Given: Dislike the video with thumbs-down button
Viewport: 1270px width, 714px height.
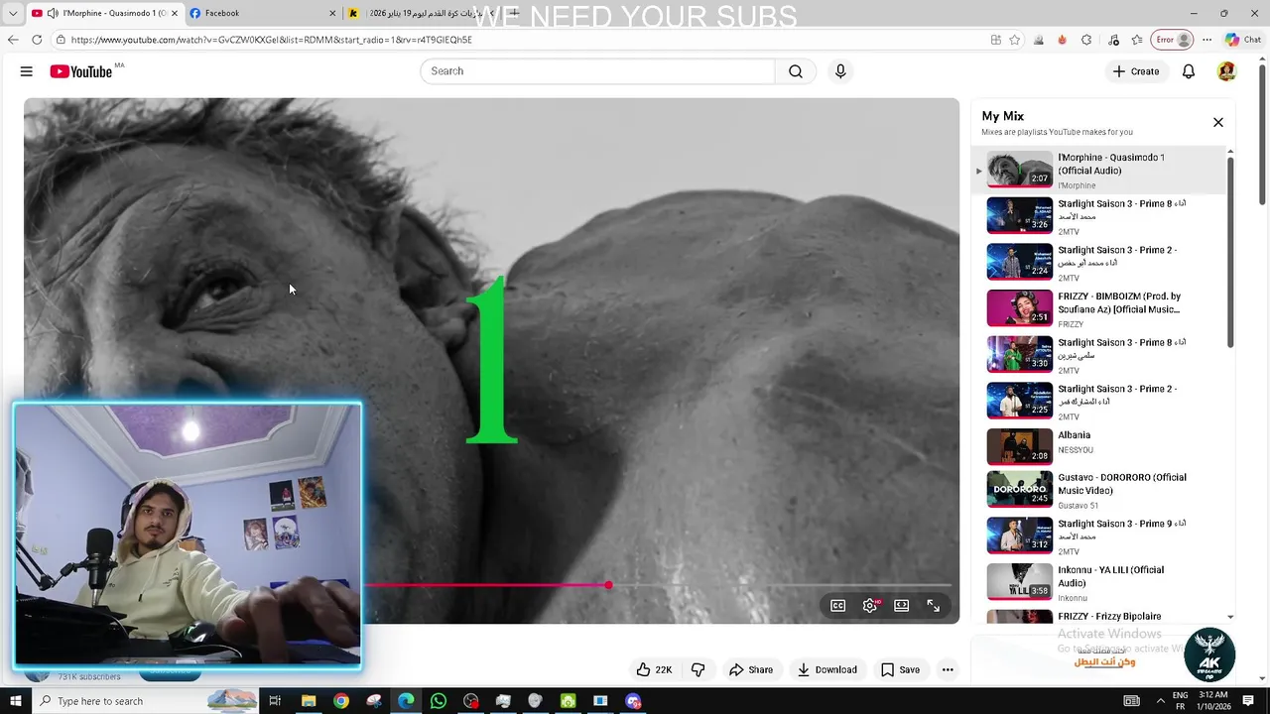Looking at the screenshot, I should click(698, 669).
